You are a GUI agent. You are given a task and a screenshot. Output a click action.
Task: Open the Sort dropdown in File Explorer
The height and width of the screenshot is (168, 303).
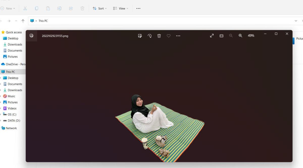(100, 8)
